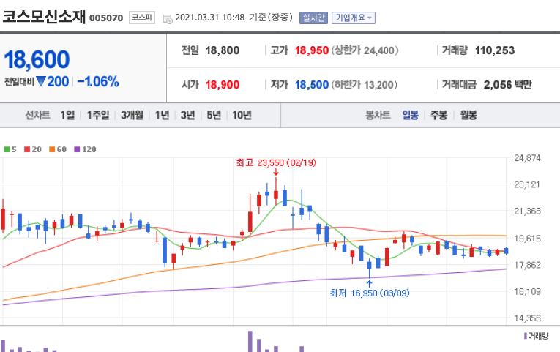Click the 고가 value 18,950
This screenshot has width=560, height=352.
tap(311, 50)
